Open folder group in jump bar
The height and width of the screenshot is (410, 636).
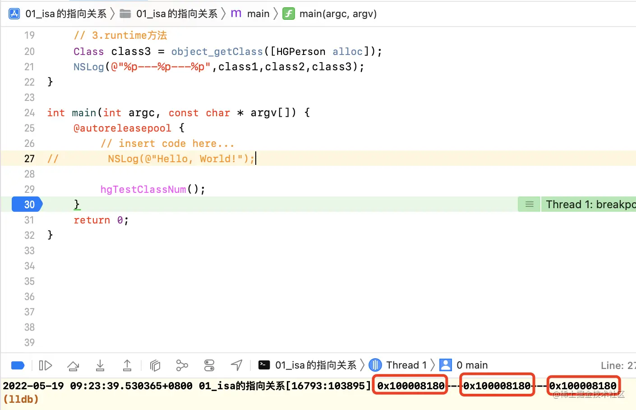click(x=169, y=14)
